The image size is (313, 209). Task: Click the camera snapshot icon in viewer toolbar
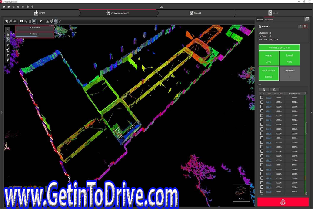21,21
